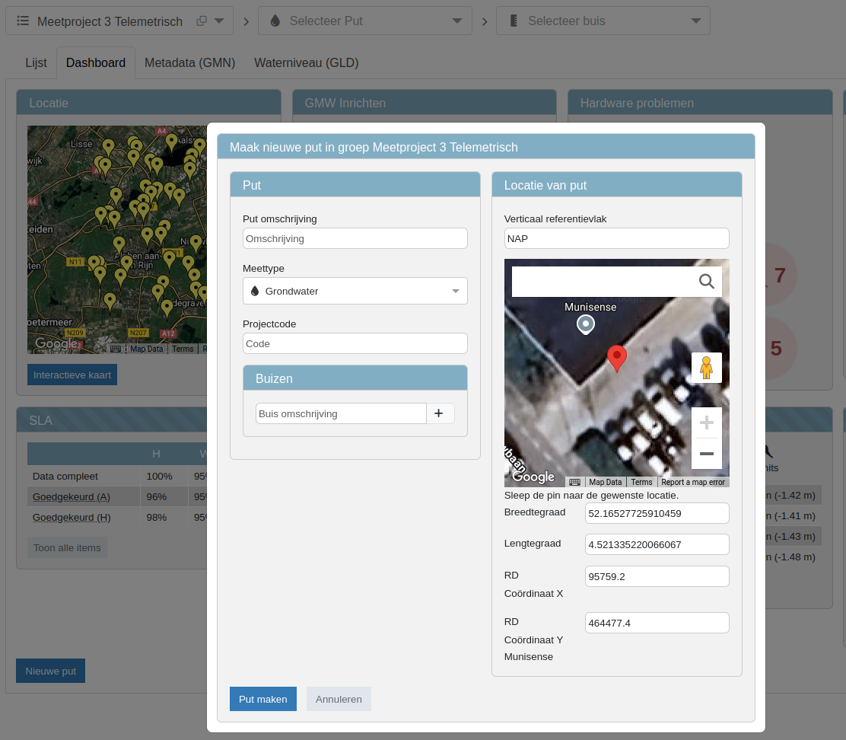Add a tube with the plus button

tap(439, 413)
